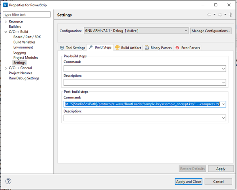Switch to the Error Parsers tab
Screen dimensions: 237x190
click(188, 48)
